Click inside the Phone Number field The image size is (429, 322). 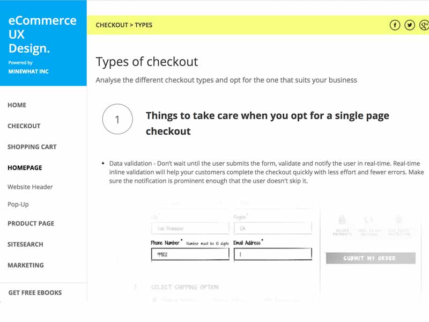190,253
